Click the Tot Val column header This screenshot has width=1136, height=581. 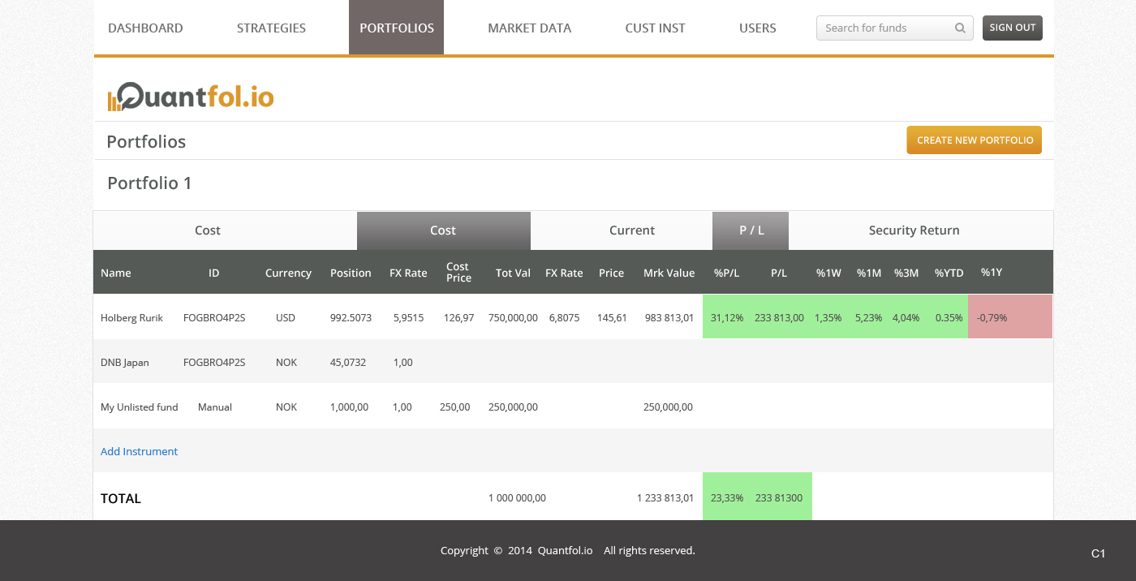[513, 273]
